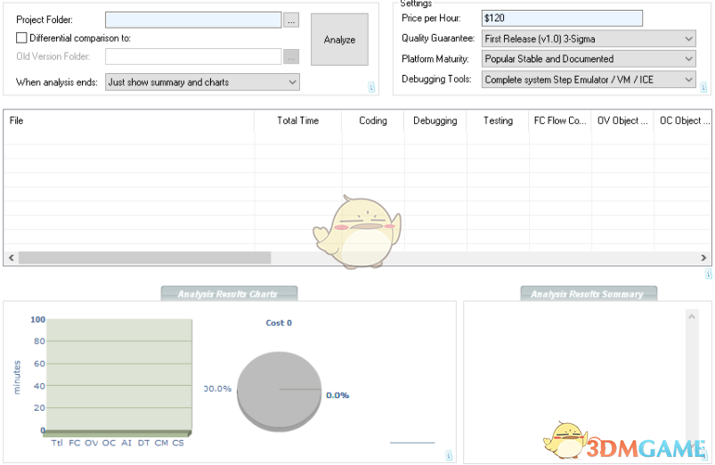Select the Analysis Results Charts tab
Screen dimensions: 715x465
pyautogui.click(x=229, y=294)
